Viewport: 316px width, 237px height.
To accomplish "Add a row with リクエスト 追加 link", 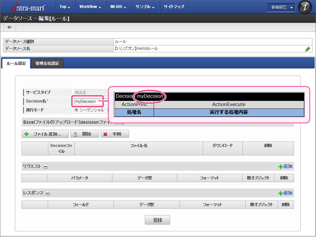I will tap(285, 166).
